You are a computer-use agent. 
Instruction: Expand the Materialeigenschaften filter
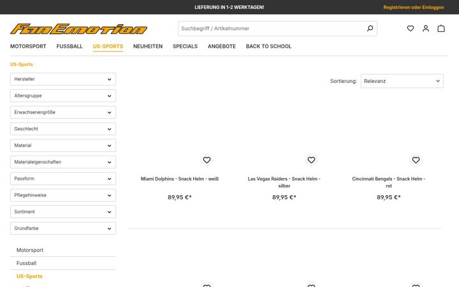[63, 162]
